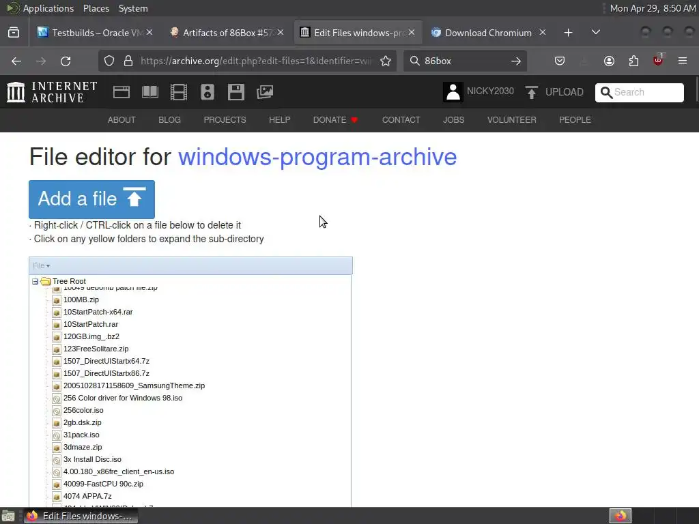Click the show desktop icon in bottom panel
The width and height of the screenshot is (699, 524).
(8, 516)
